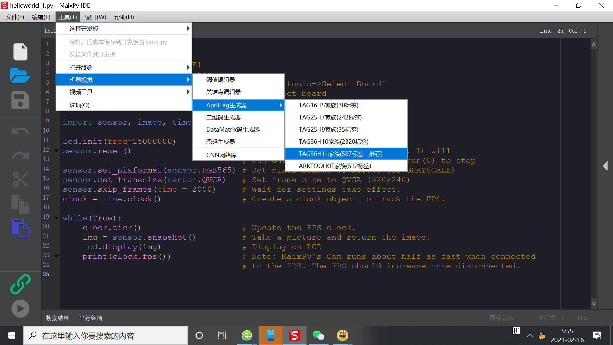613x345 pixels.
Task: Open file using the folder icon
Action: coord(20,76)
